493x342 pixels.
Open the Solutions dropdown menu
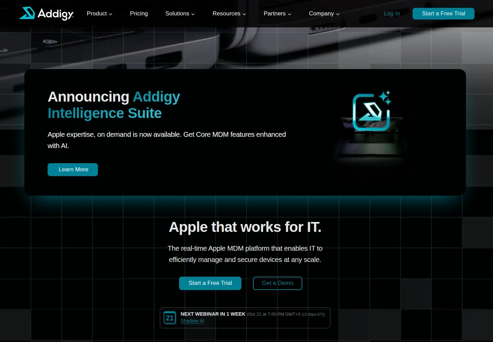coord(180,14)
